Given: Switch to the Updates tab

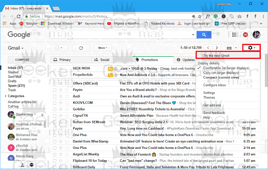Looking at the screenshot, I should pyautogui.click(x=185, y=60).
